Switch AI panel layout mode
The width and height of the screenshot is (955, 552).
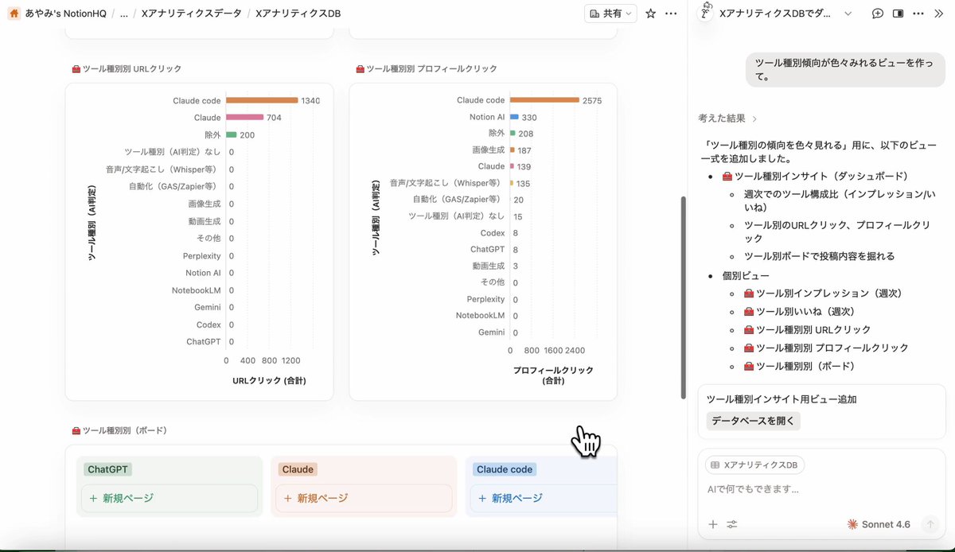(898, 14)
